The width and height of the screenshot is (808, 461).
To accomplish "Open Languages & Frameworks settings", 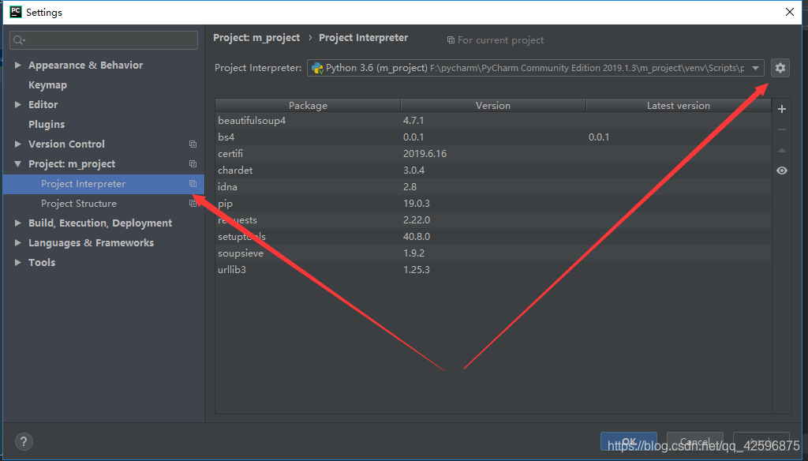I will (91, 243).
